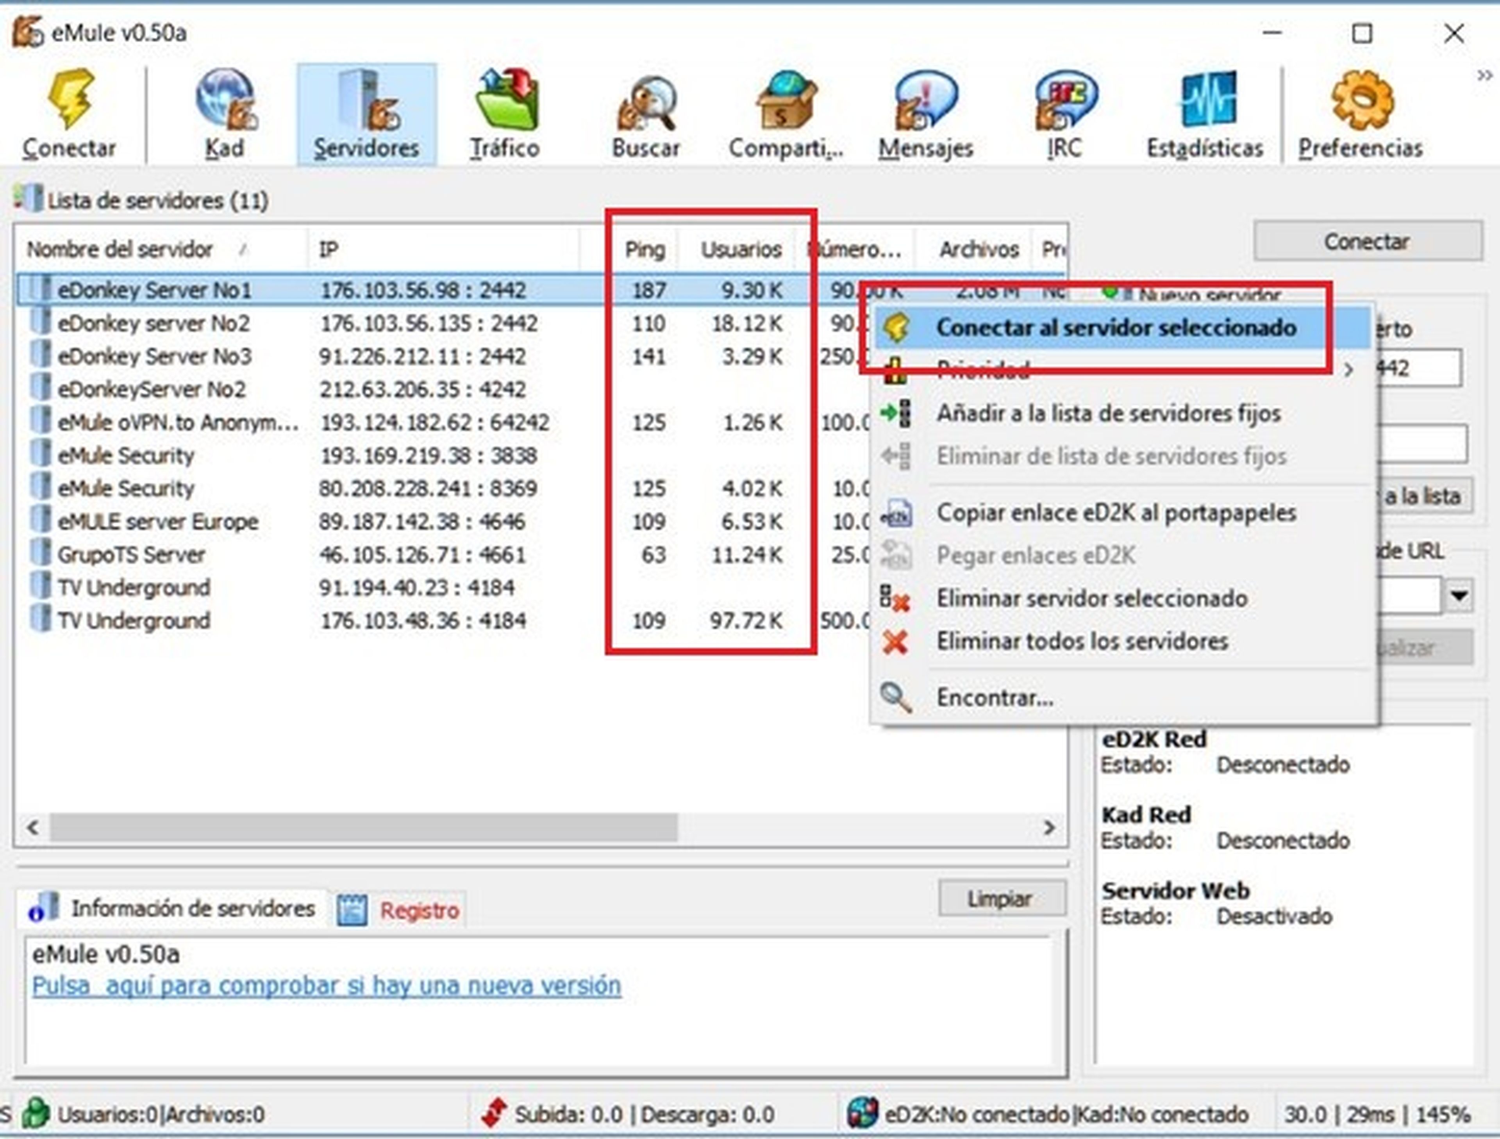Screen dimensions: 1500x1139
Task: Click the add to static servers icon
Action: point(896,414)
